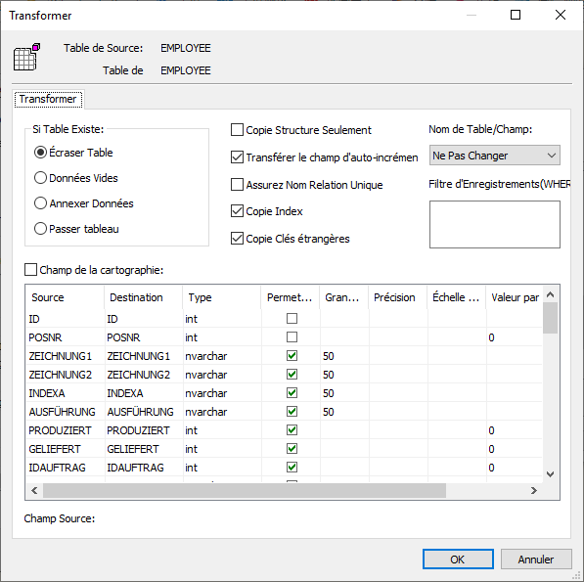The image size is (584, 582).
Task: Toggle the nullable checkbox for POSNR row
Action: click(x=292, y=337)
